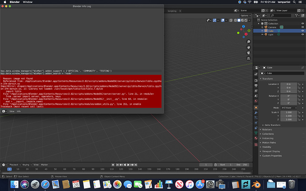The width and height of the screenshot is (306, 191).
Task: Open the View Layer properties tab
Action: [x=256, y=91]
